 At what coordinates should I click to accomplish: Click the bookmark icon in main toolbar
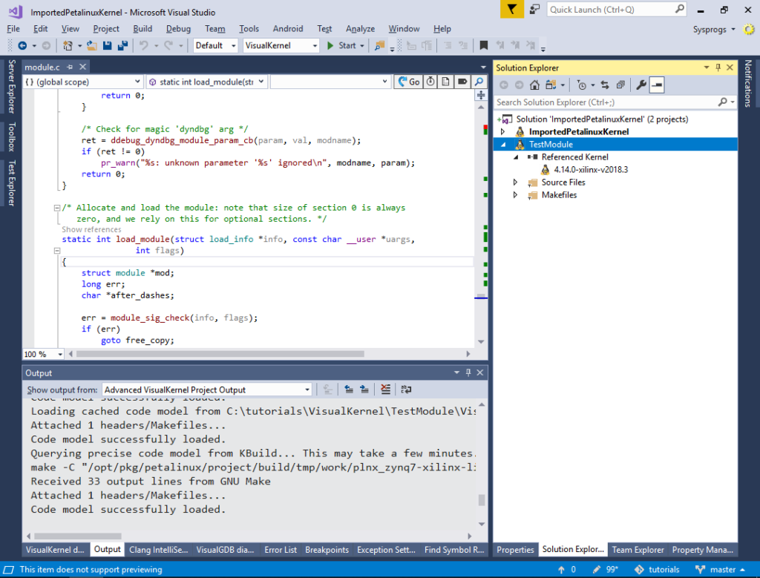click(x=484, y=45)
